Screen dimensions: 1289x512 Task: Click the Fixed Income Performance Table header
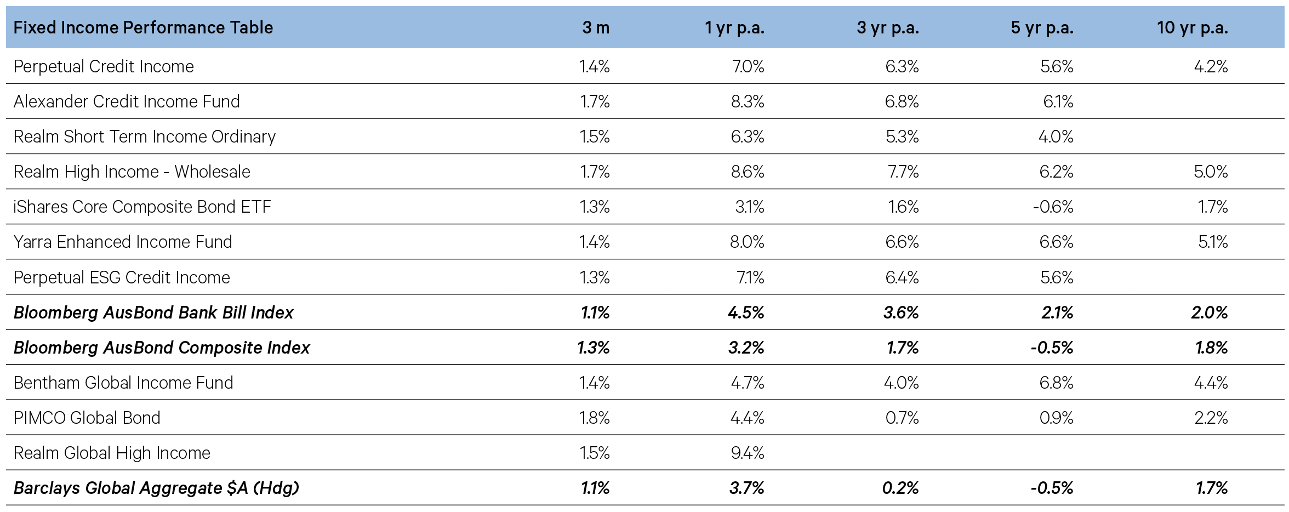click(143, 27)
